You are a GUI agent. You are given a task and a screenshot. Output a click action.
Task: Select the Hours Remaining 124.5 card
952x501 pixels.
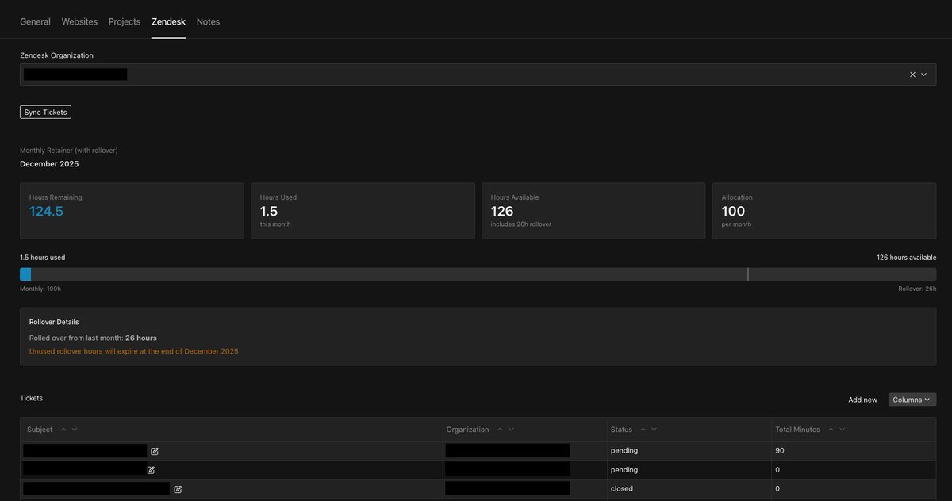(132, 211)
